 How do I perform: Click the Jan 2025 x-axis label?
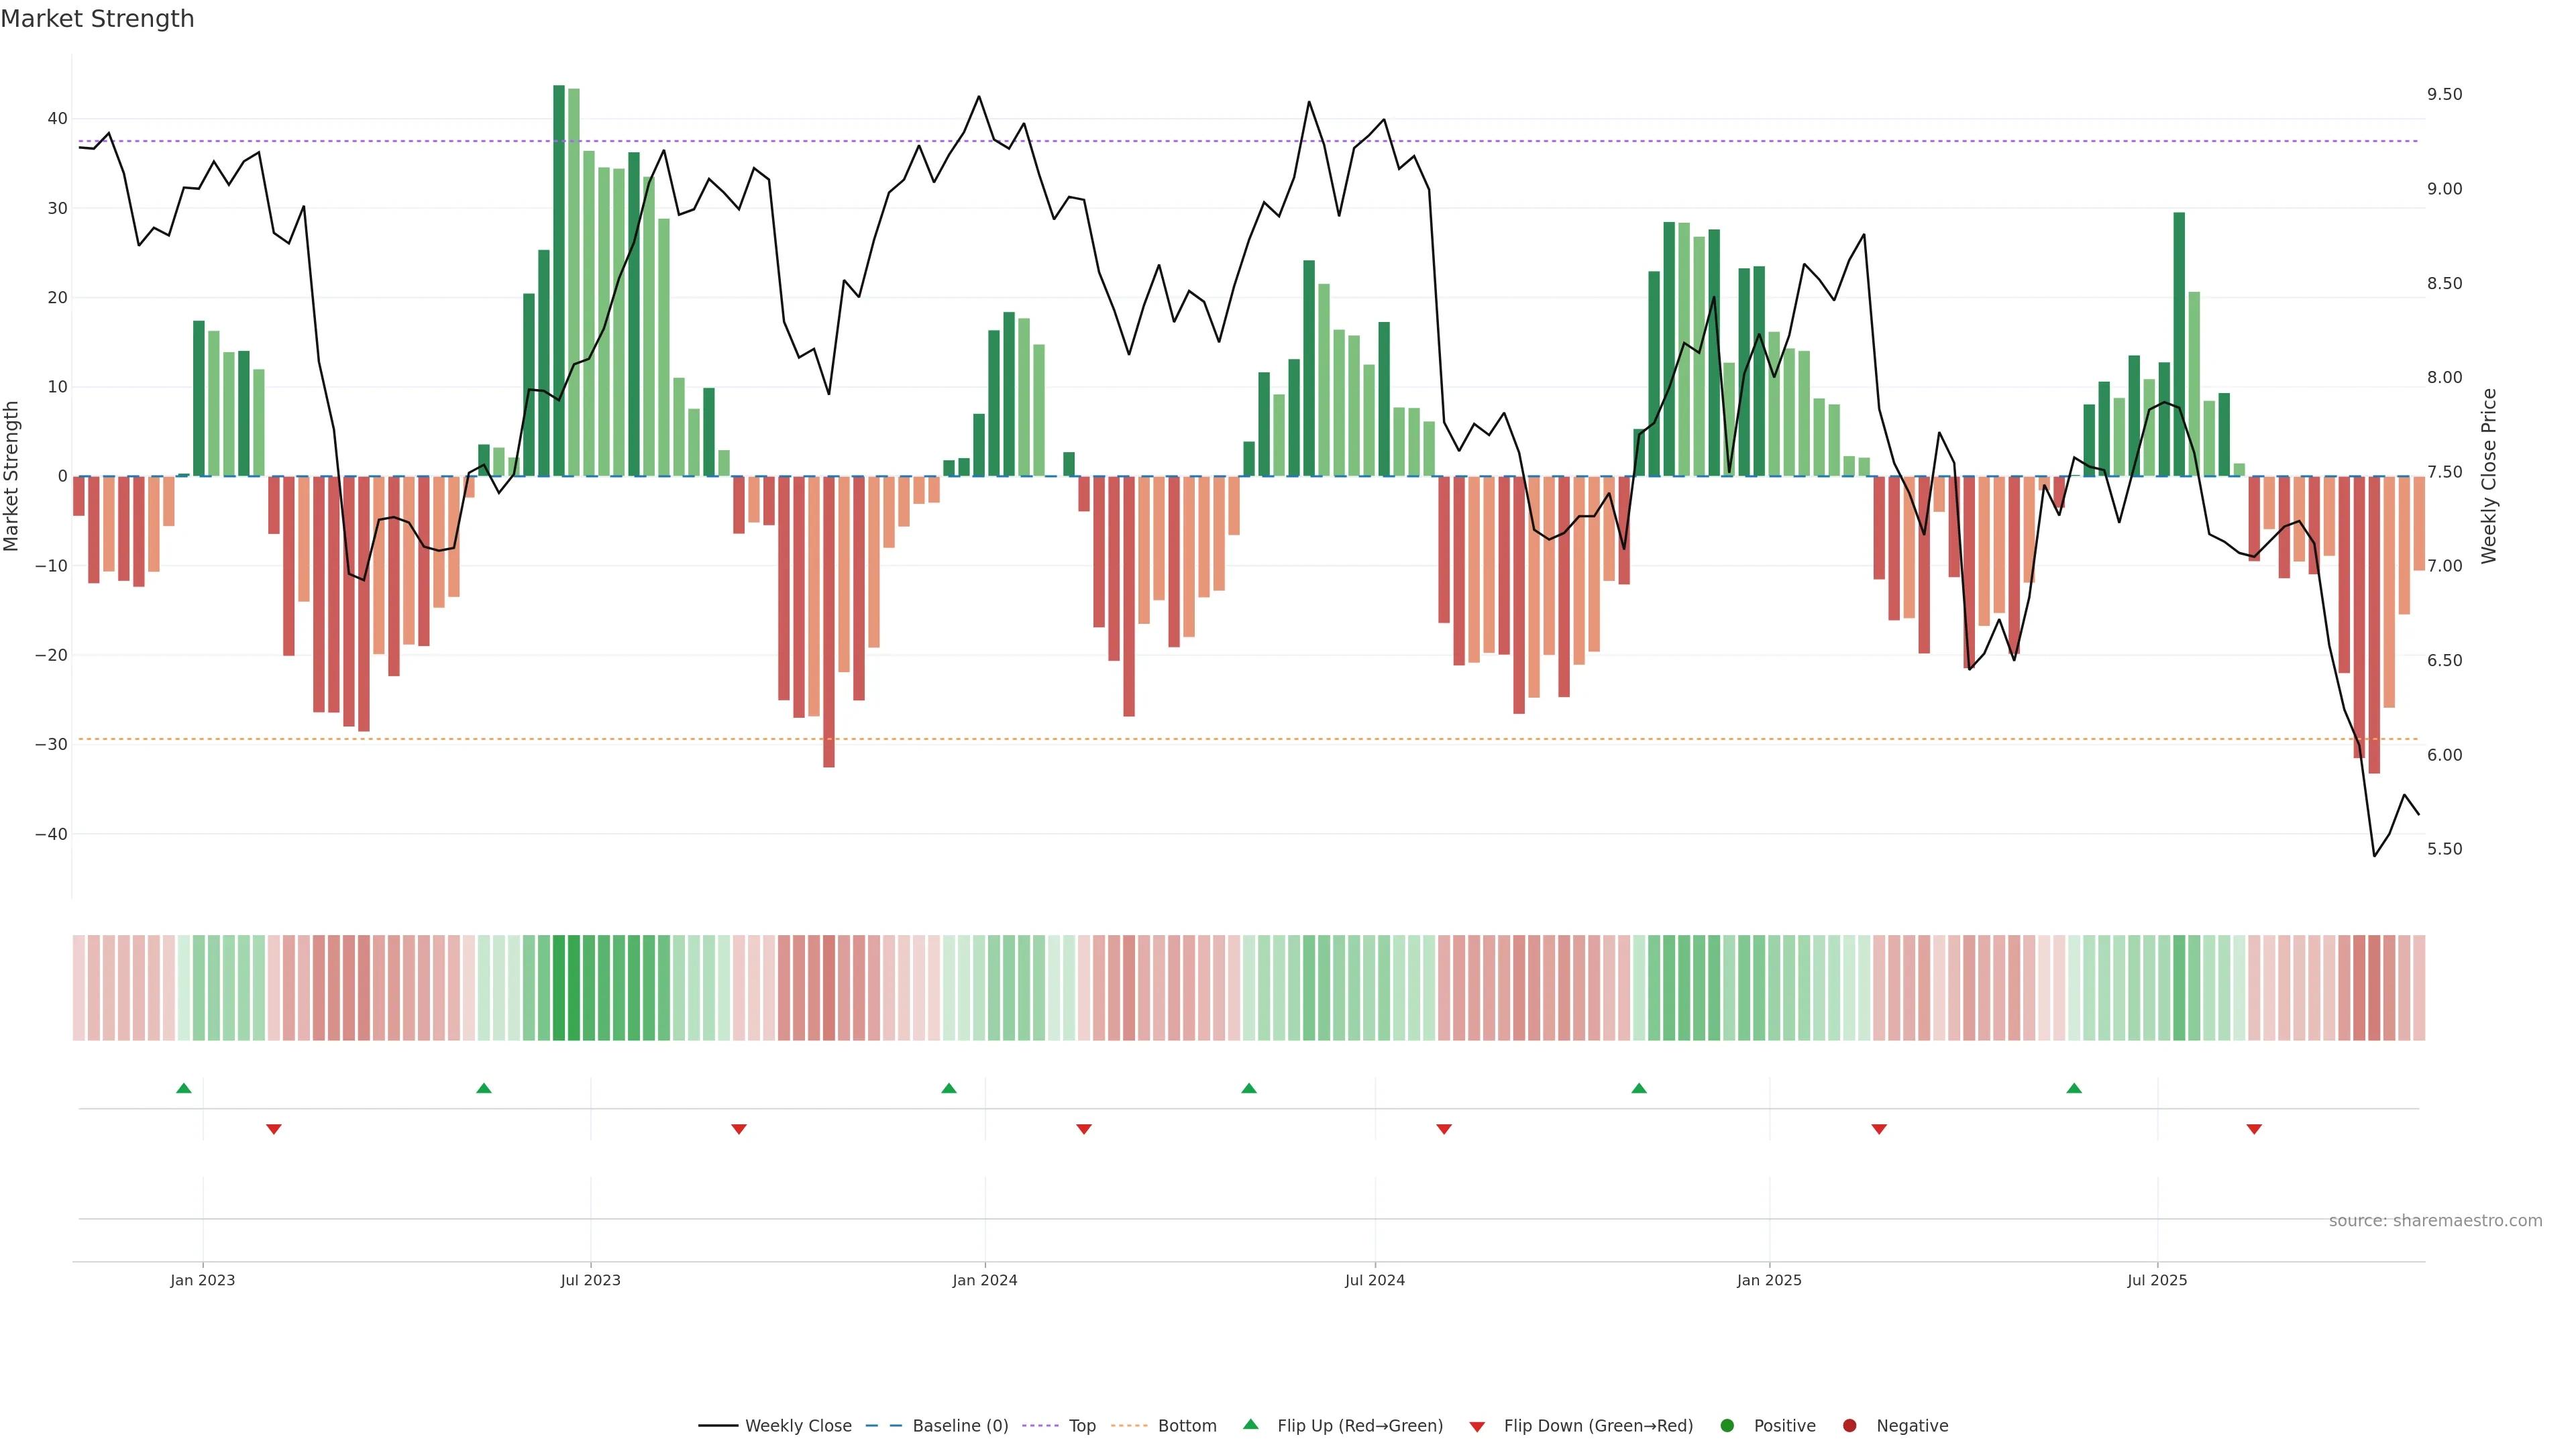tap(1769, 1280)
